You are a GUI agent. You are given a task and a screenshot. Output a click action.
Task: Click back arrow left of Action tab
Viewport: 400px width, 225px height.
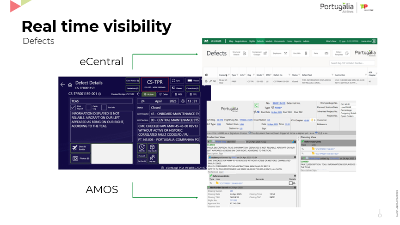(x=139, y=94)
